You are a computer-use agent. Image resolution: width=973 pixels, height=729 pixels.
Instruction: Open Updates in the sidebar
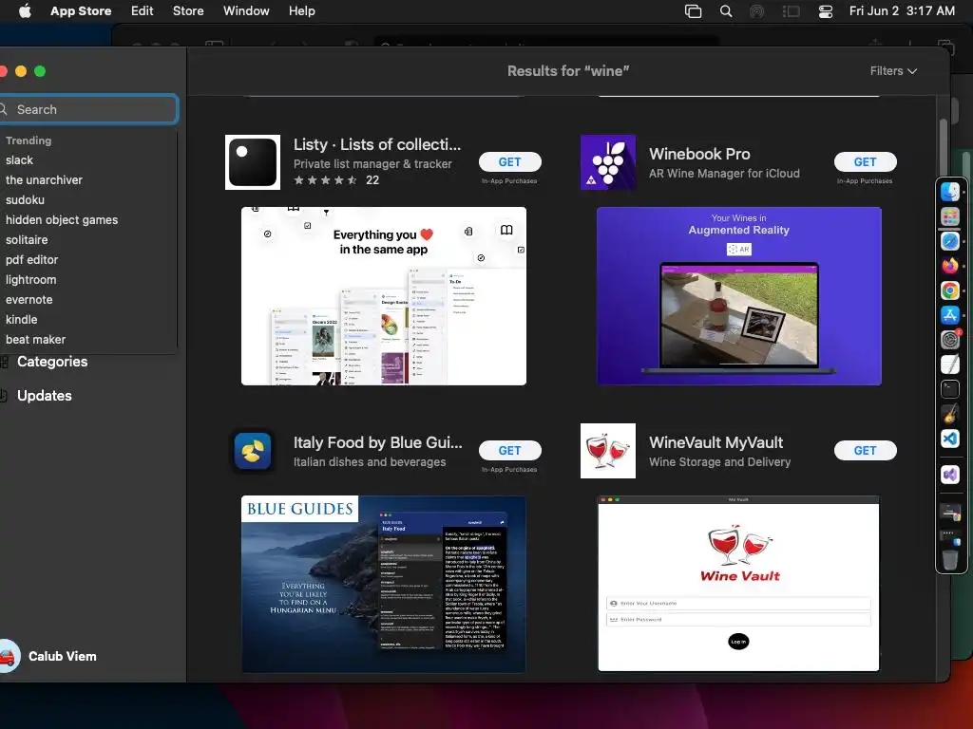[44, 396]
